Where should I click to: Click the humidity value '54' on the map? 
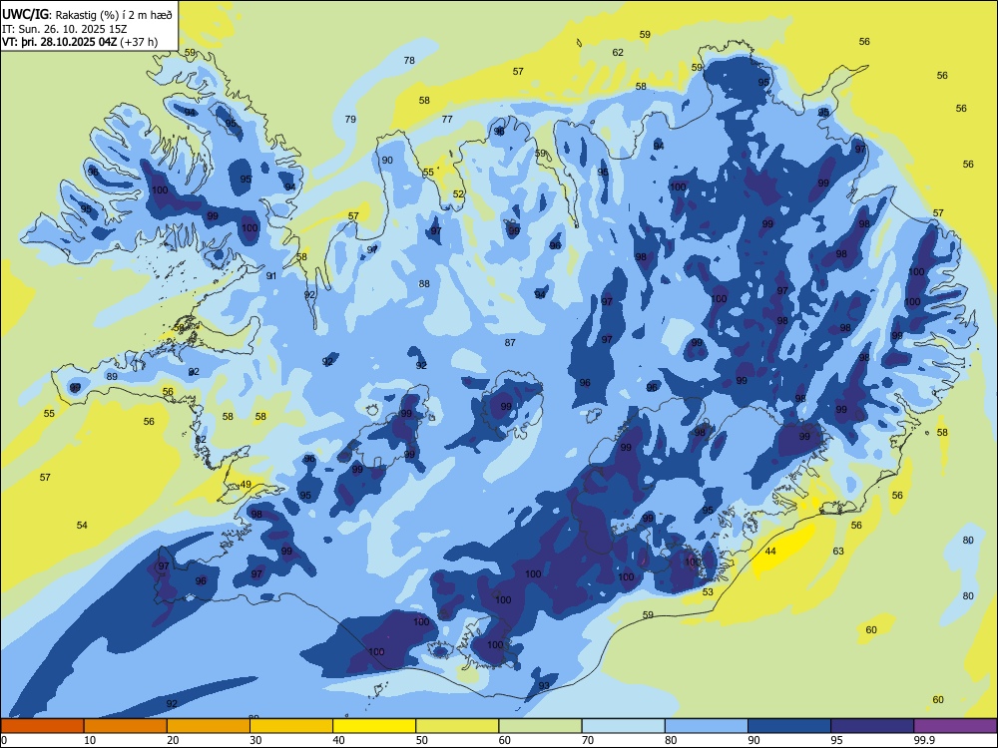[82, 525]
